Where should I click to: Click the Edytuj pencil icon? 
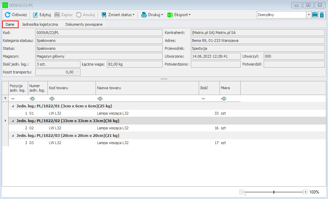35,15
